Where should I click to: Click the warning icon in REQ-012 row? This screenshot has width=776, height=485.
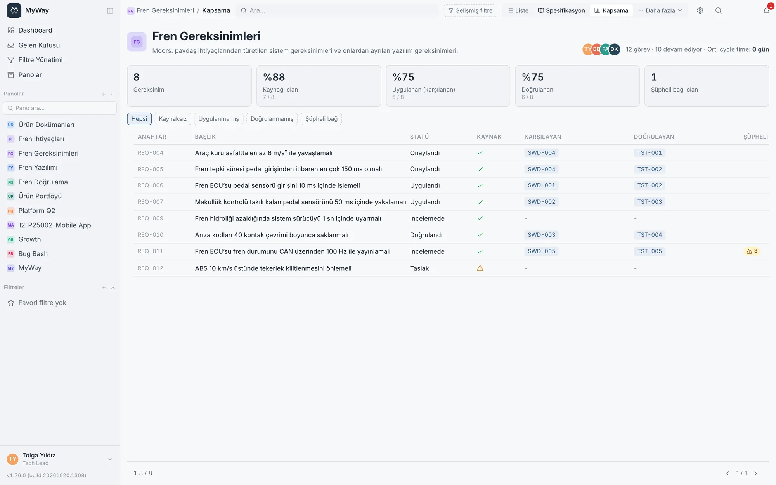click(480, 268)
